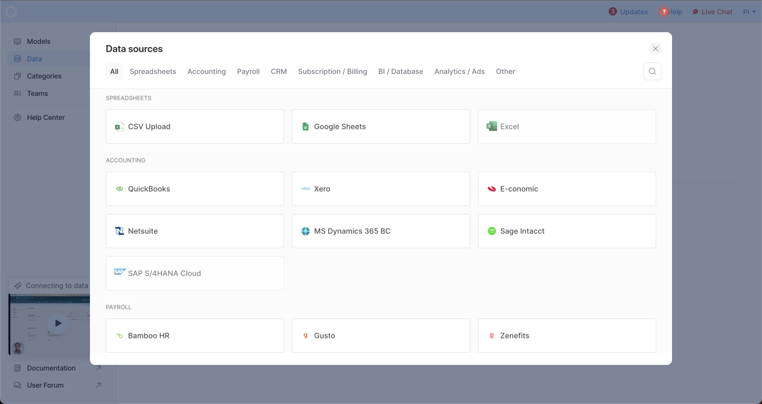Switch to the Accounting tab

click(206, 71)
